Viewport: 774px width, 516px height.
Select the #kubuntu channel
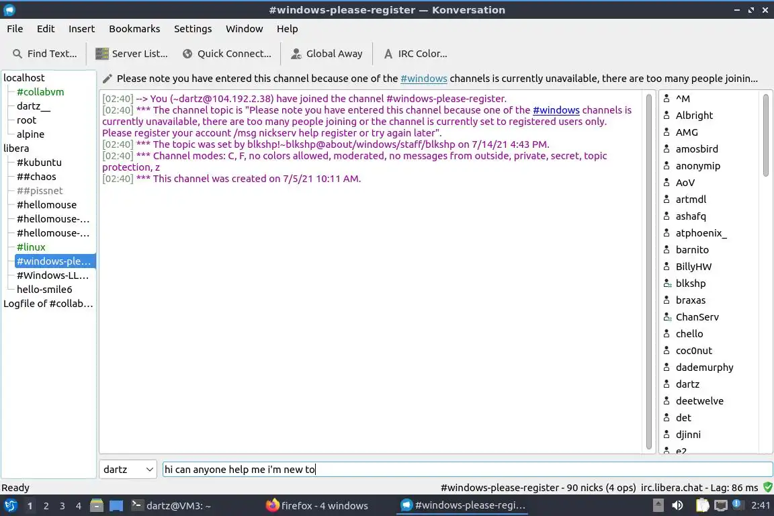tap(39, 163)
